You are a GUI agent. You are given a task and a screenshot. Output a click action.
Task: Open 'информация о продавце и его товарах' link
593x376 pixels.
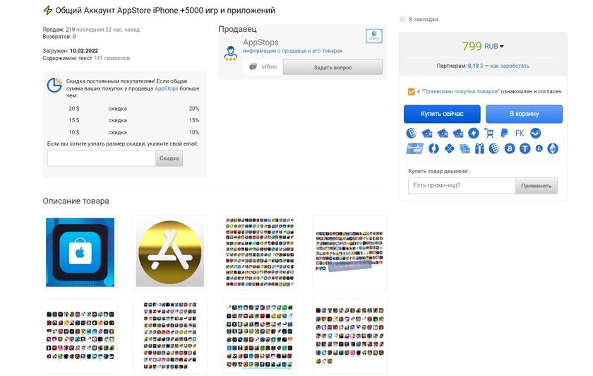tap(293, 51)
